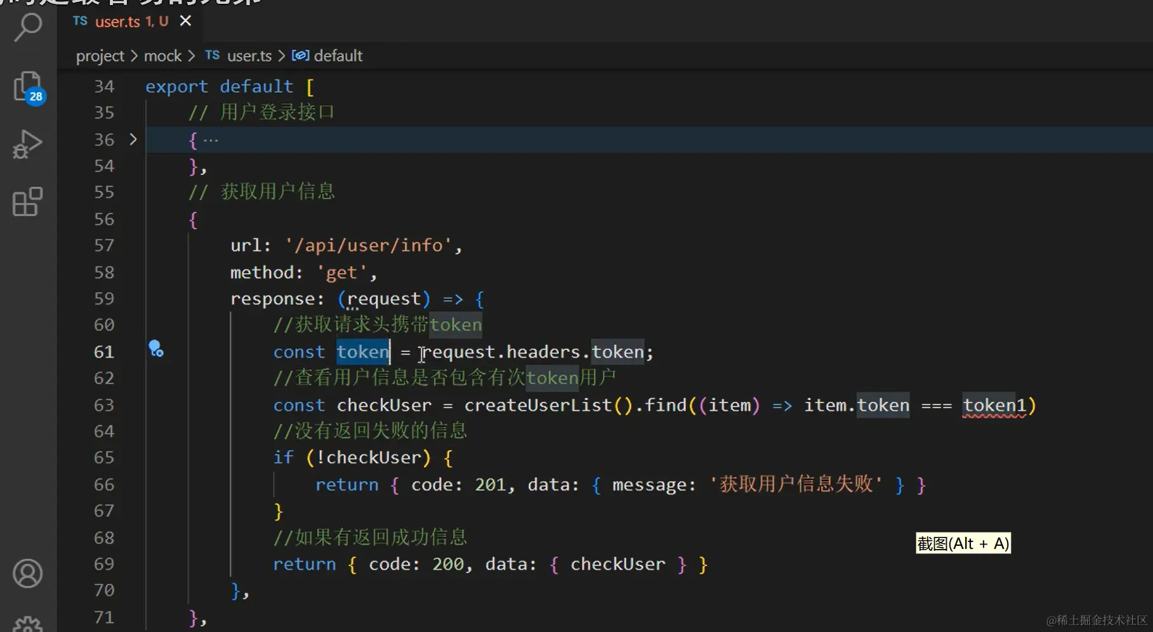The image size is (1153, 632).
Task: Click code value 201 on line 66
Action: click(491, 485)
